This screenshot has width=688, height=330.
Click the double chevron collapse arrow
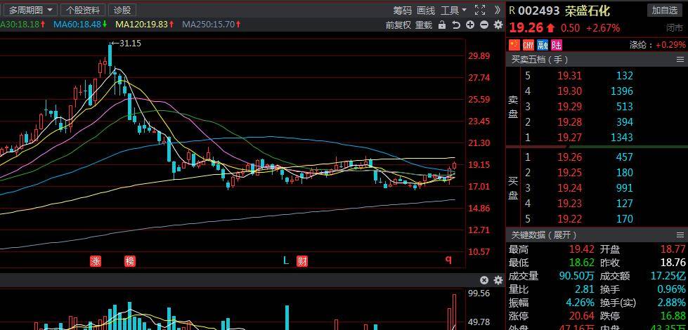click(498, 10)
